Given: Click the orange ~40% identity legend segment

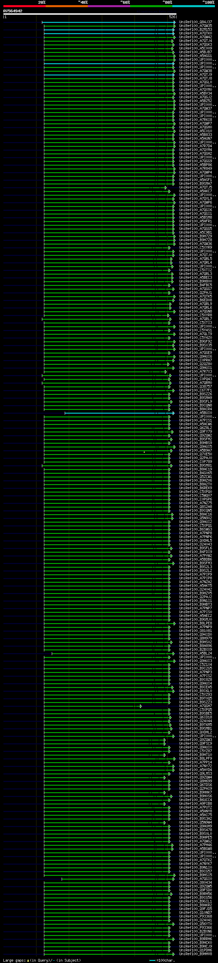Looking at the screenshot, I should click(x=67, y=6).
